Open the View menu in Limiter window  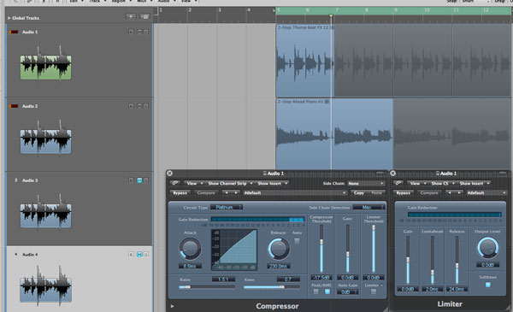[x=417, y=184]
